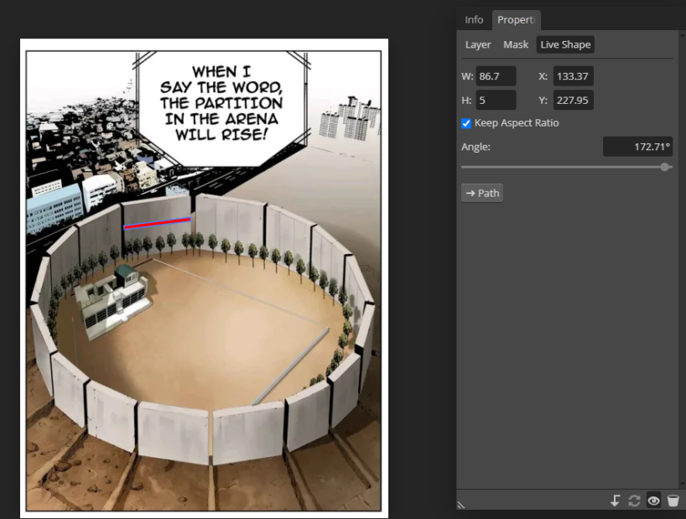This screenshot has height=519, width=686.
Task: Click the W width input field
Action: (496, 76)
